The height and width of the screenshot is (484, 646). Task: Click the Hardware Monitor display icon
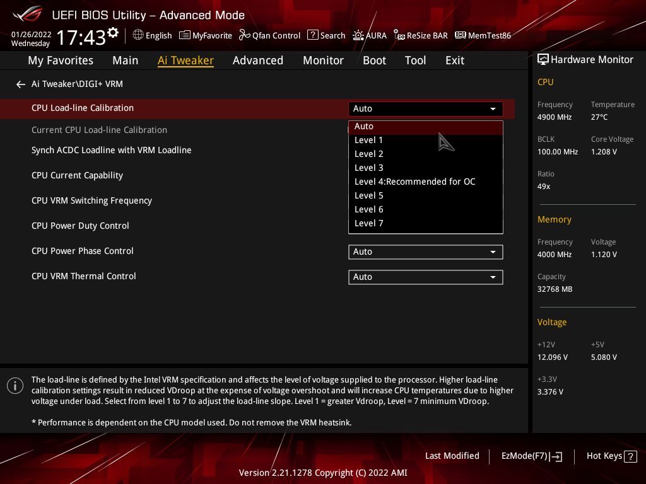(543, 60)
